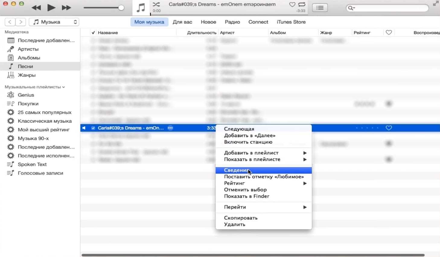Open the Genius playlist
Image resolution: width=440 pixels, height=257 pixels.
click(x=40, y=95)
